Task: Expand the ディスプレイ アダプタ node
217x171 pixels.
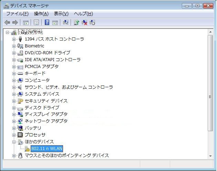Action: click(x=14, y=114)
